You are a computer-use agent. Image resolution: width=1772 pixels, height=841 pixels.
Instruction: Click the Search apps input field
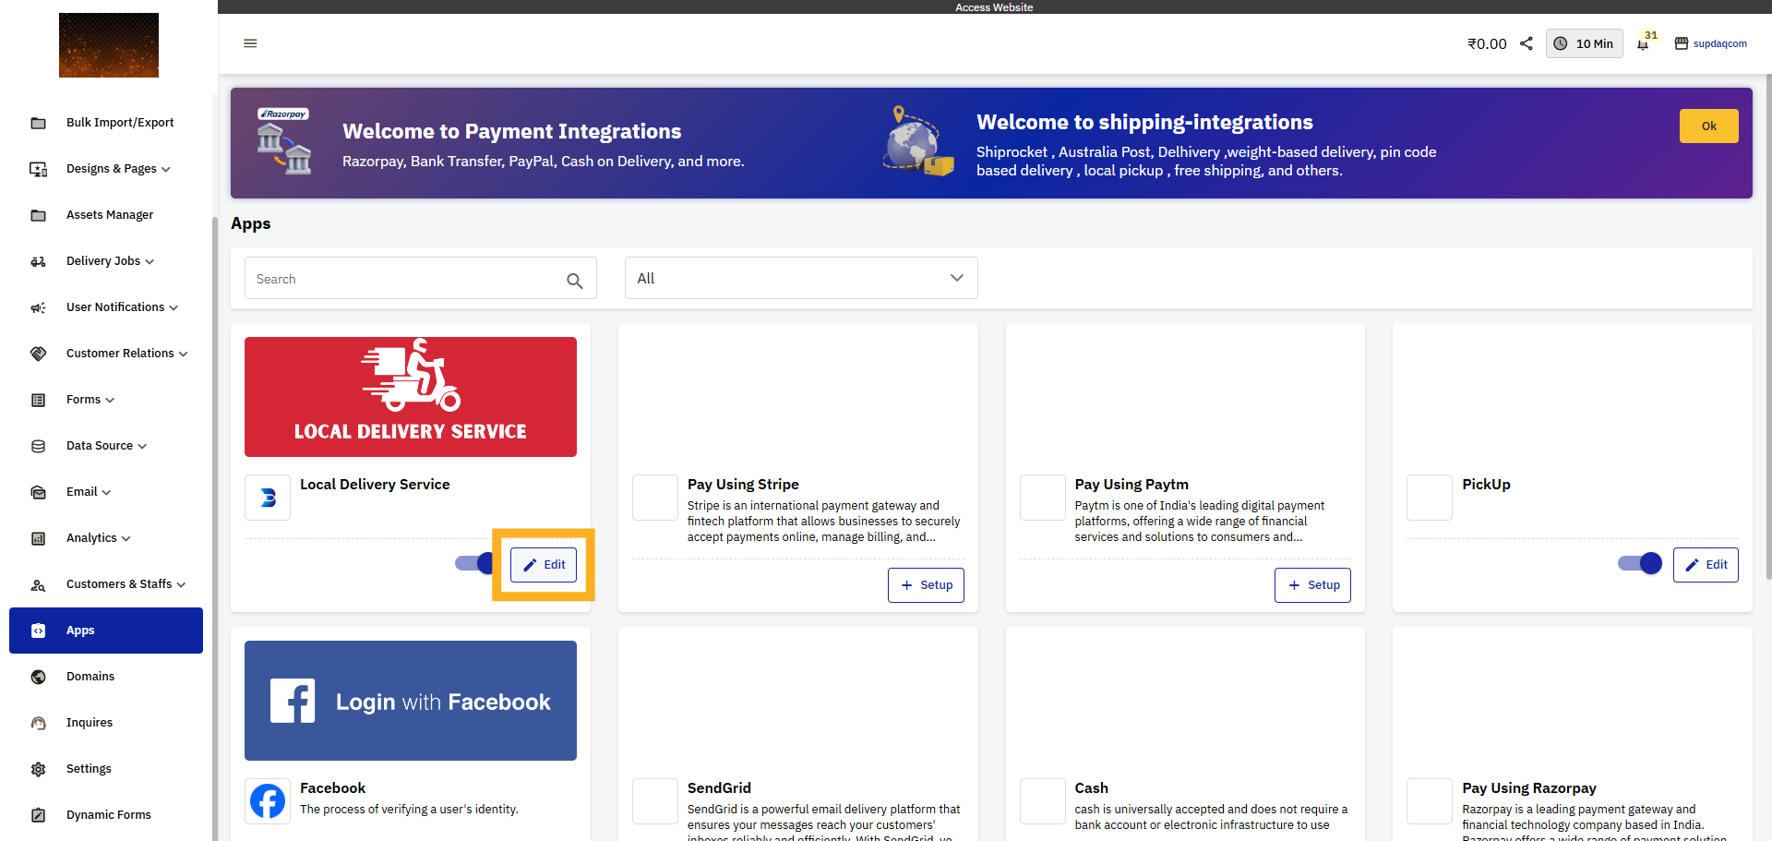[x=406, y=279]
